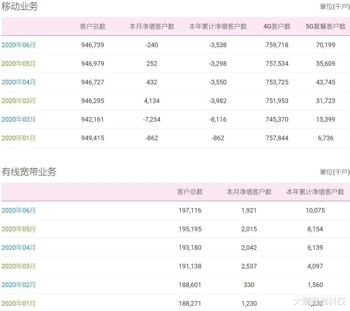Open the 2020年05月 mobile business report
350x311 pixels.
18,64
